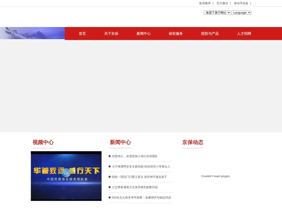Go to 首页 in the navigation bar
Screen dimensions: 282x211
(82, 33)
